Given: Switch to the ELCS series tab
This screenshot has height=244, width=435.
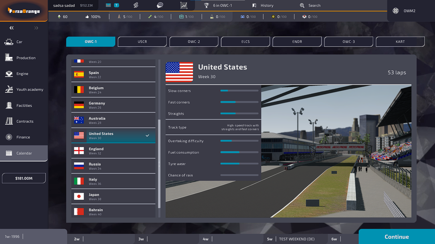Looking at the screenshot, I should point(245,42).
